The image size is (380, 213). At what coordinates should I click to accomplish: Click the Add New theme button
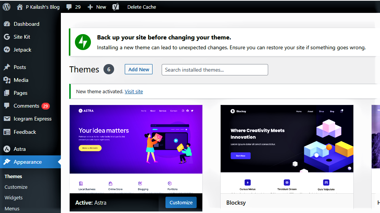(138, 69)
